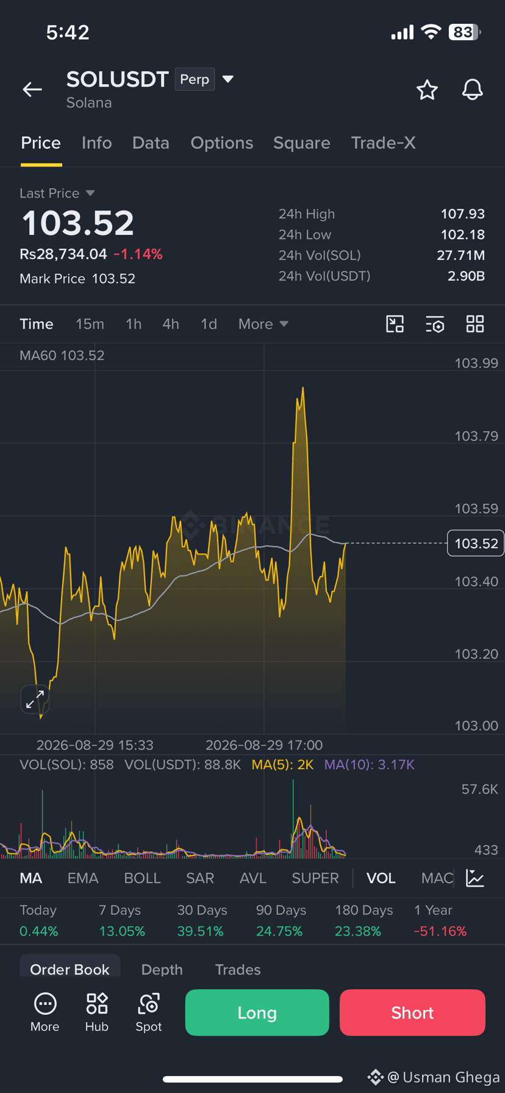Toggle the BOLL indicator
The height and width of the screenshot is (1093, 505).
click(142, 878)
